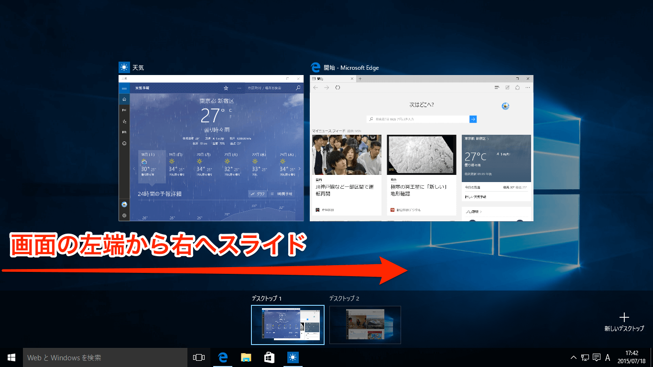
Task: Select the 開始 tab in the Edge window
Action: point(332,78)
